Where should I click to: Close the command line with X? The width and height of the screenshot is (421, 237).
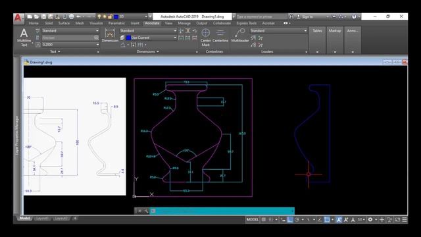tap(139, 211)
